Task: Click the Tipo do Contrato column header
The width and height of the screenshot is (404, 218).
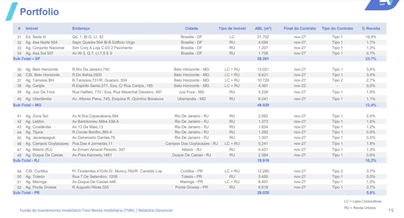Action: [x=337, y=28]
